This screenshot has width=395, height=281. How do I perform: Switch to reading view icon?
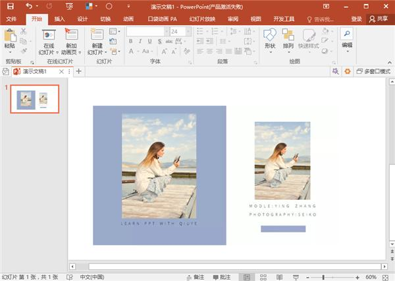coord(279,277)
